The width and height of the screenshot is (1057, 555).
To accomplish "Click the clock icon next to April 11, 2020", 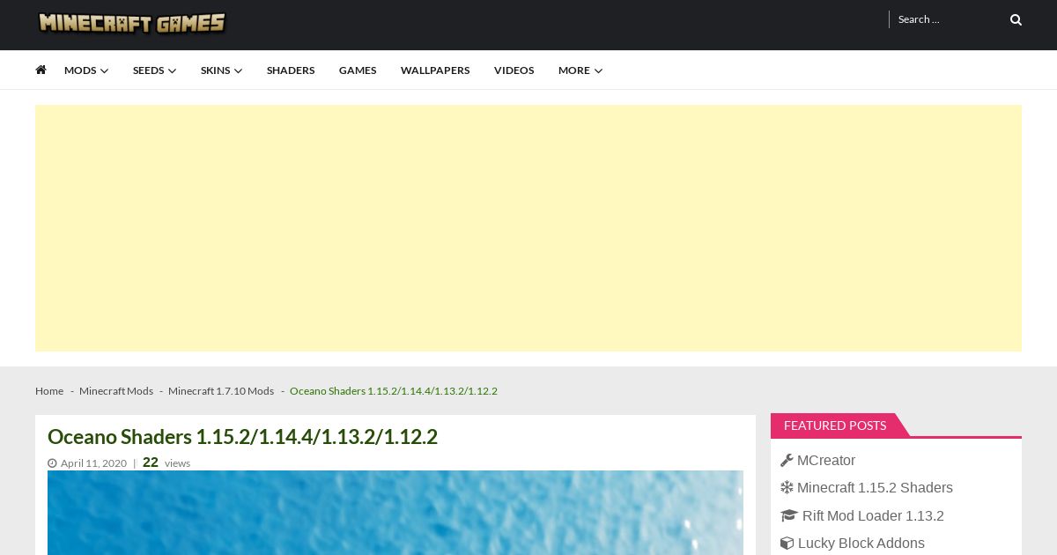I will coord(52,463).
